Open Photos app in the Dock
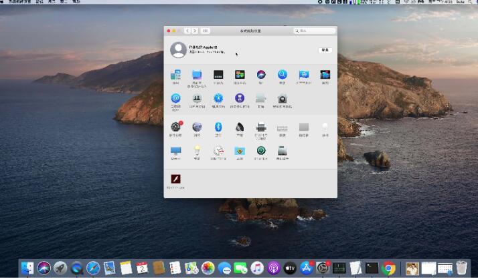This screenshot has width=478, height=279. click(x=208, y=268)
